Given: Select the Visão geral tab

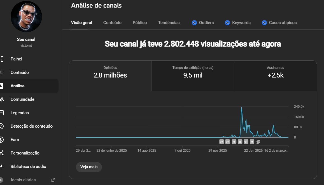Looking at the screenshot, I should pos(81,23).
